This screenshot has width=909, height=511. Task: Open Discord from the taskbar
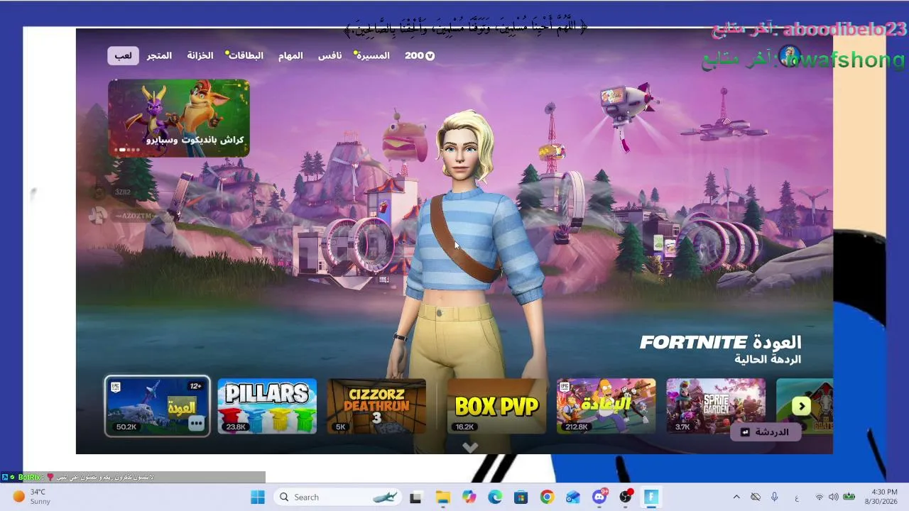click(599, 497)
